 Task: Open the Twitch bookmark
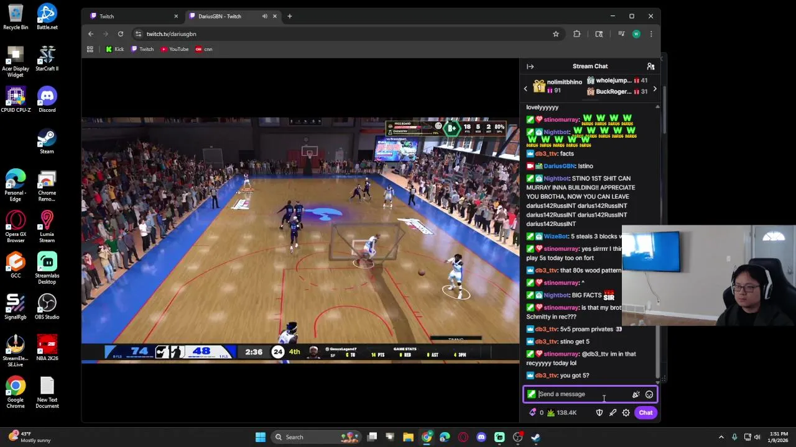[142, 49]
